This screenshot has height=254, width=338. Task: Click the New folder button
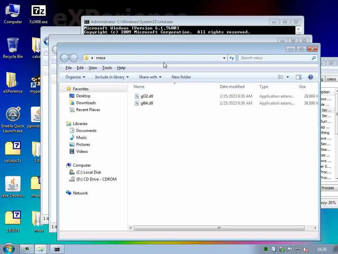181,77
